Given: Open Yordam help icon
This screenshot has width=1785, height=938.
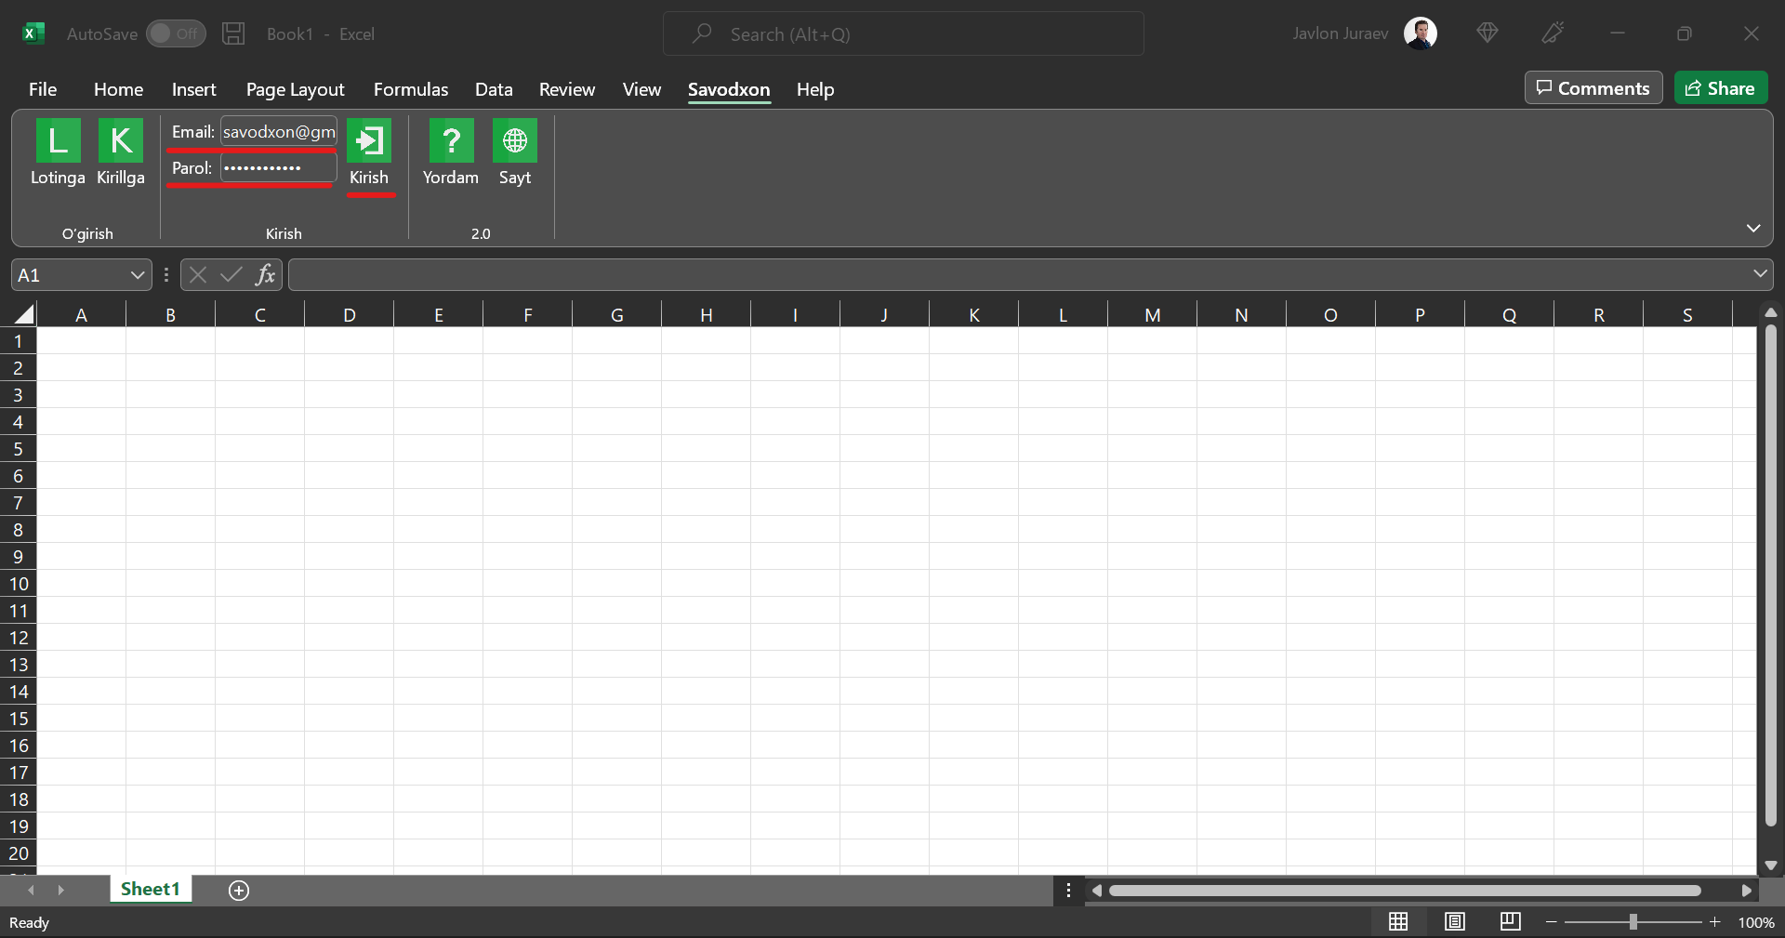Looking at the screenshot, I should tap(451, 141).
